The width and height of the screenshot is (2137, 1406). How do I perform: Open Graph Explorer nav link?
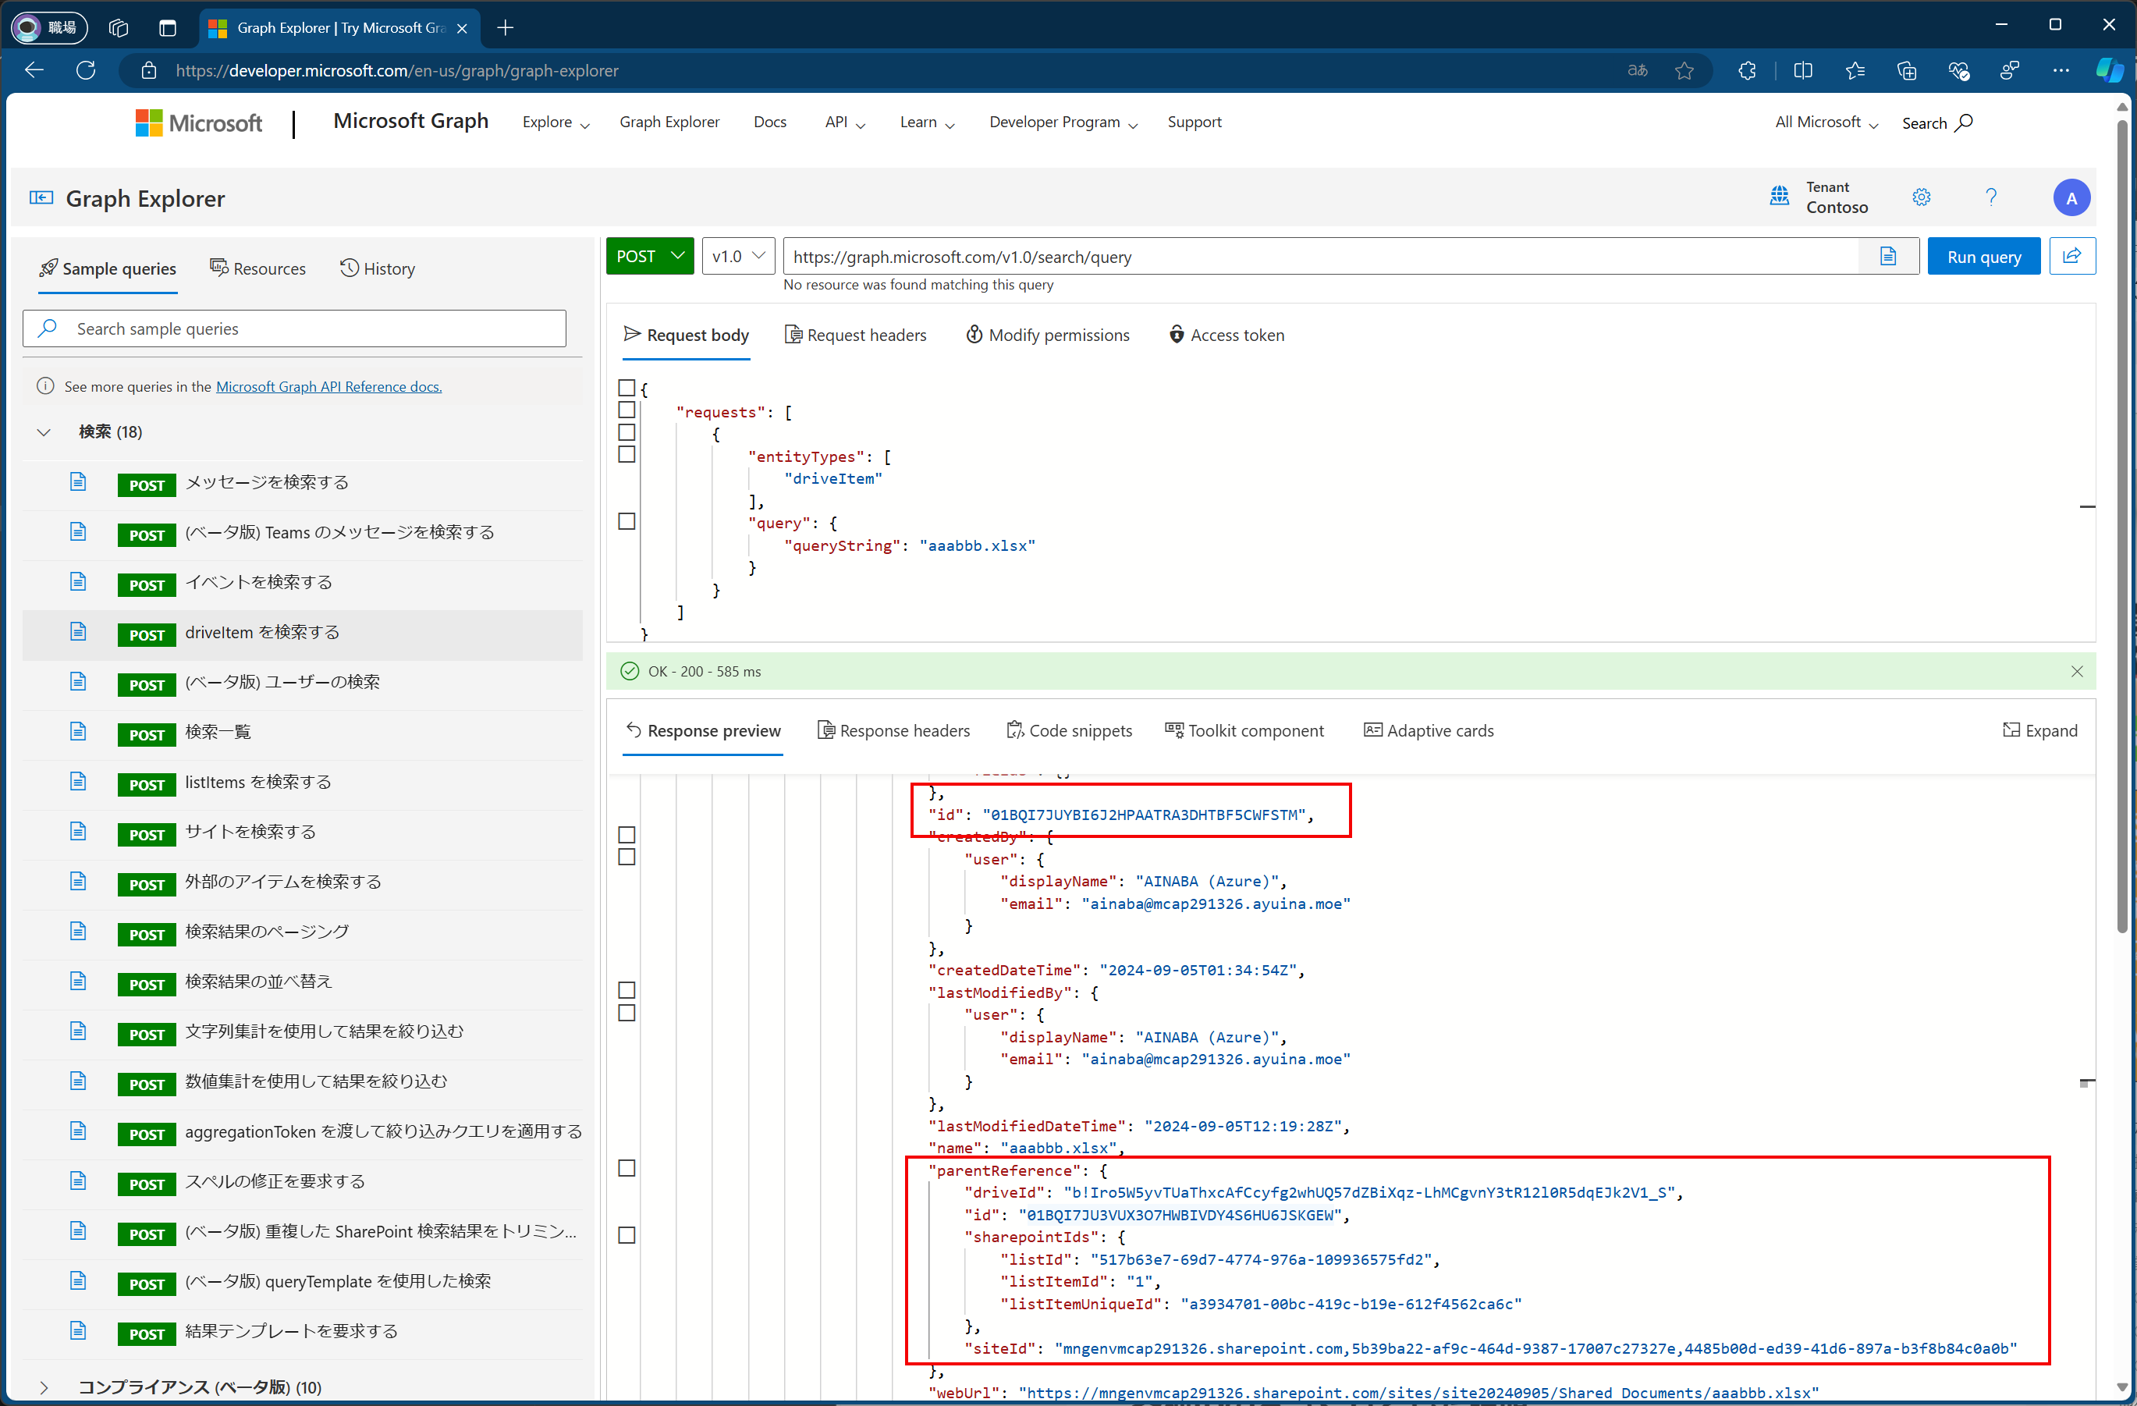670,122
